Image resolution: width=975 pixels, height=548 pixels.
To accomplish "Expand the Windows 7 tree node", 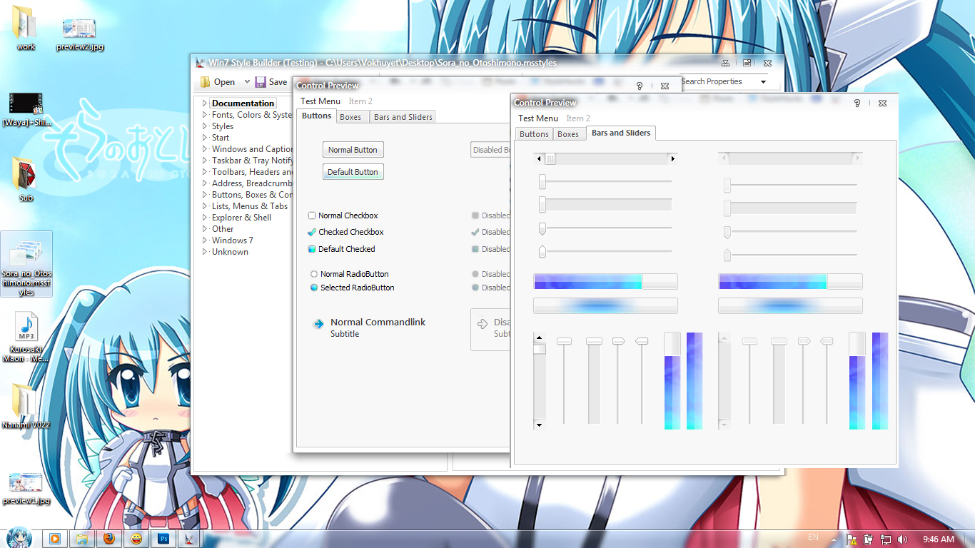I will pyautogui.click(x=205, y=240).
